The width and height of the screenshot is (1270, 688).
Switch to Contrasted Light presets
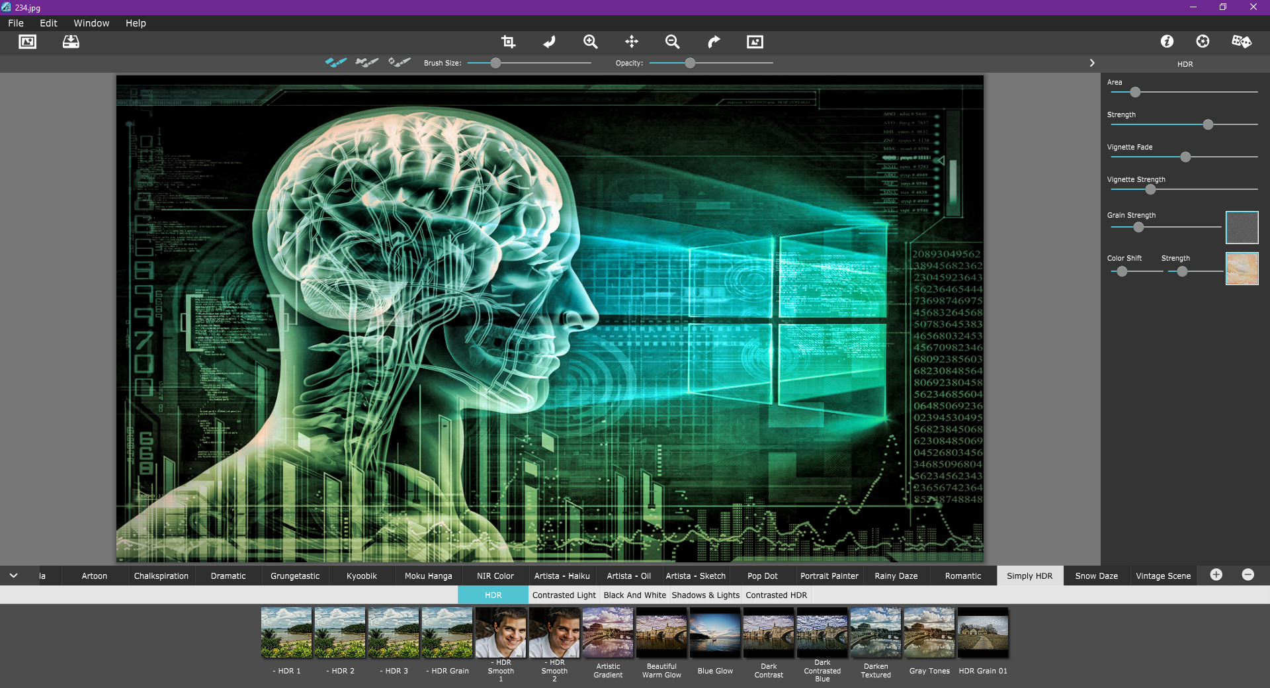click(564, 595)
